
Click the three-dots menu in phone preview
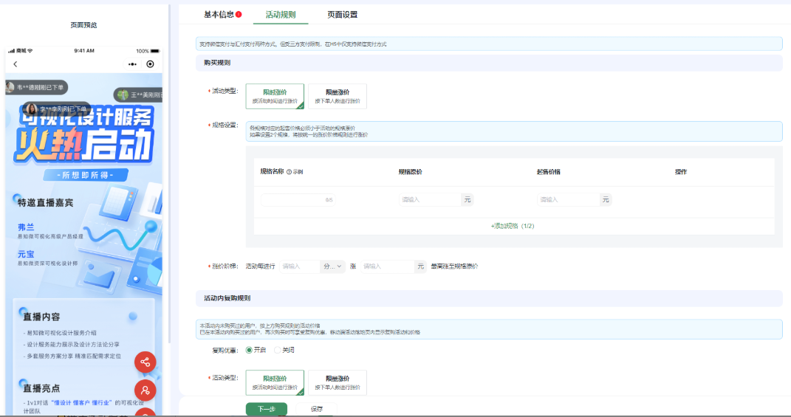[133, 64]
